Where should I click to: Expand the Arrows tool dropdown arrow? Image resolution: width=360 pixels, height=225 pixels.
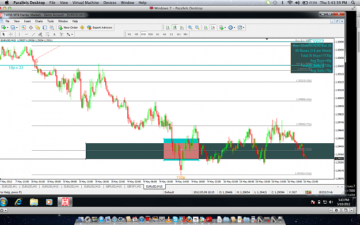(x=72, y=35)
